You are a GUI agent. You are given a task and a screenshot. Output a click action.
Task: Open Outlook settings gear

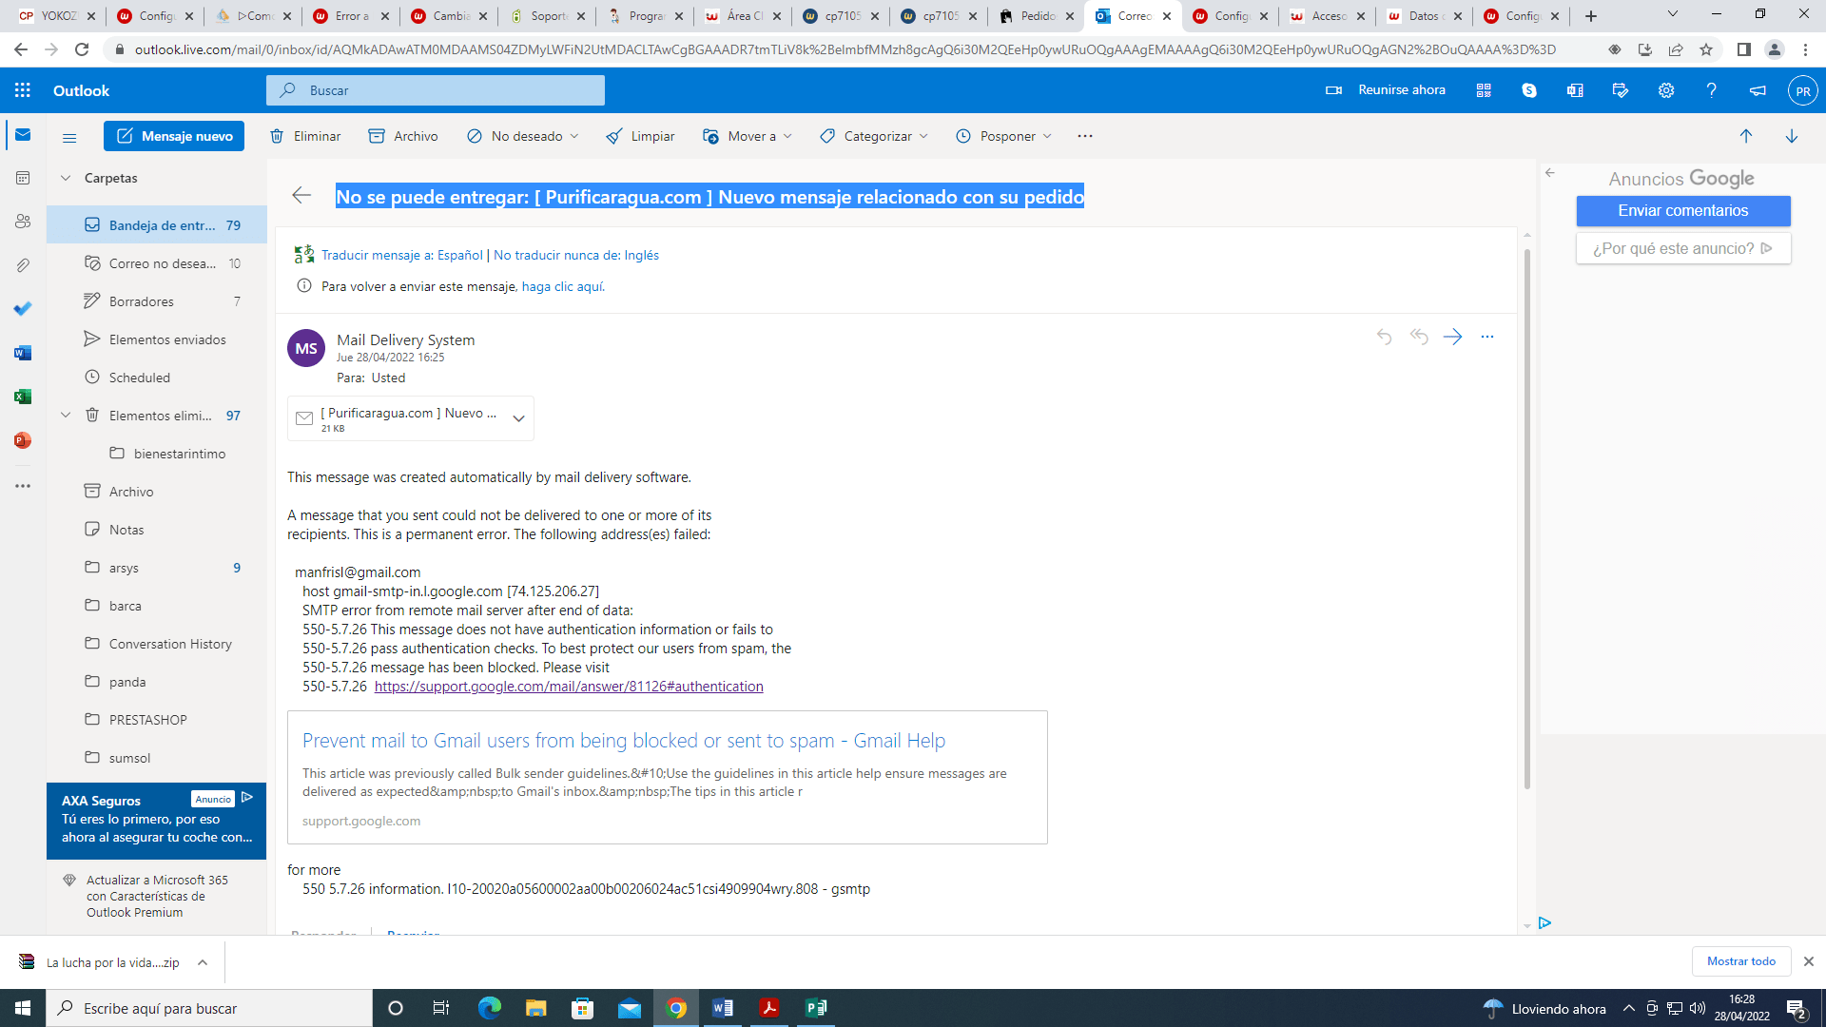pos(1666,90)
